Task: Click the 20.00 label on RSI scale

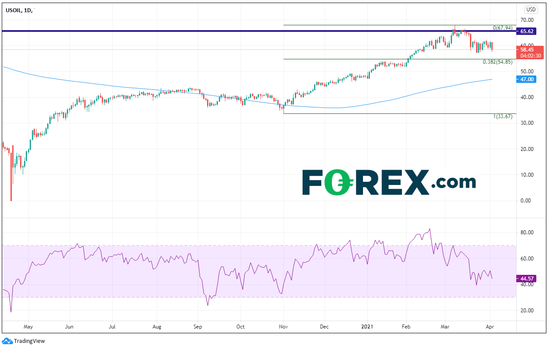Action: tap(527, 311)
